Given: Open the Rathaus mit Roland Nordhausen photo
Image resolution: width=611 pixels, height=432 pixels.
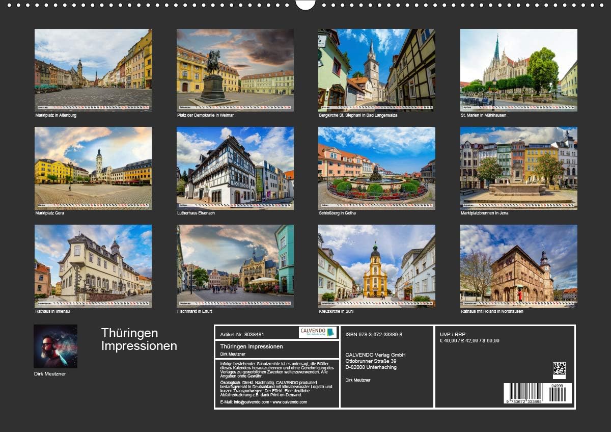Looking at the screenshot, I should click(518, 266).
